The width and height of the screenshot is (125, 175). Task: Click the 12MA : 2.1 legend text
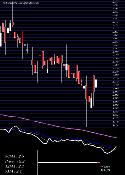tap(14, 166)
